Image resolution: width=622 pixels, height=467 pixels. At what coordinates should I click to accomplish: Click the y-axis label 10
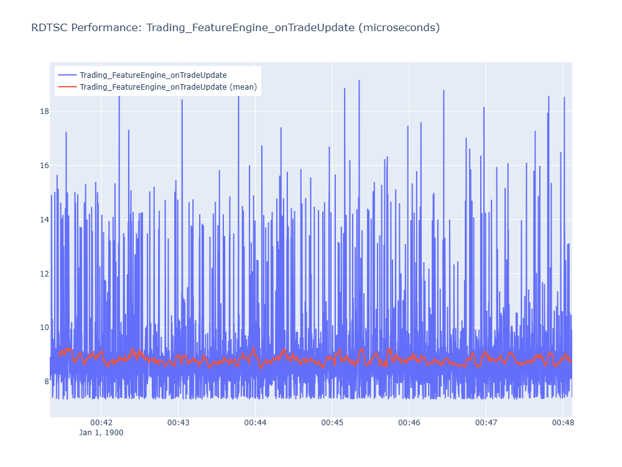click(44, 328)
